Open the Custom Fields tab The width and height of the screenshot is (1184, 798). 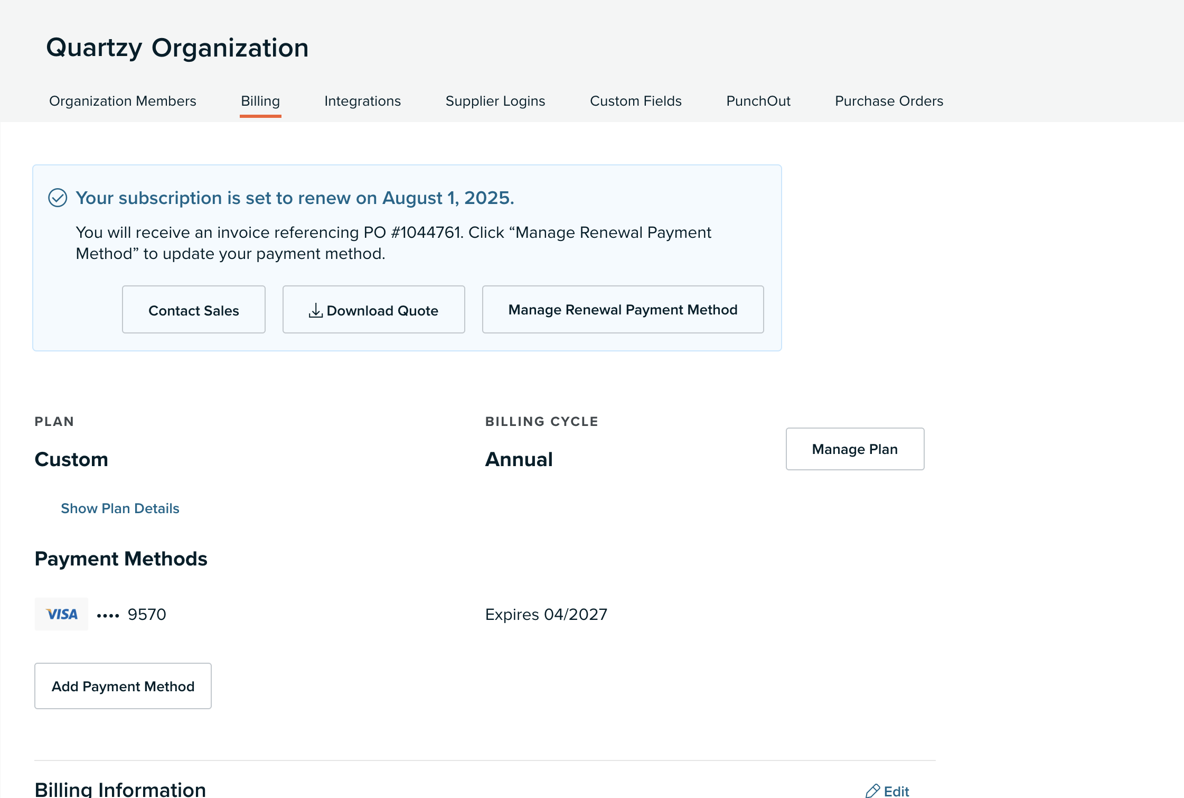(x=636, y=101)
